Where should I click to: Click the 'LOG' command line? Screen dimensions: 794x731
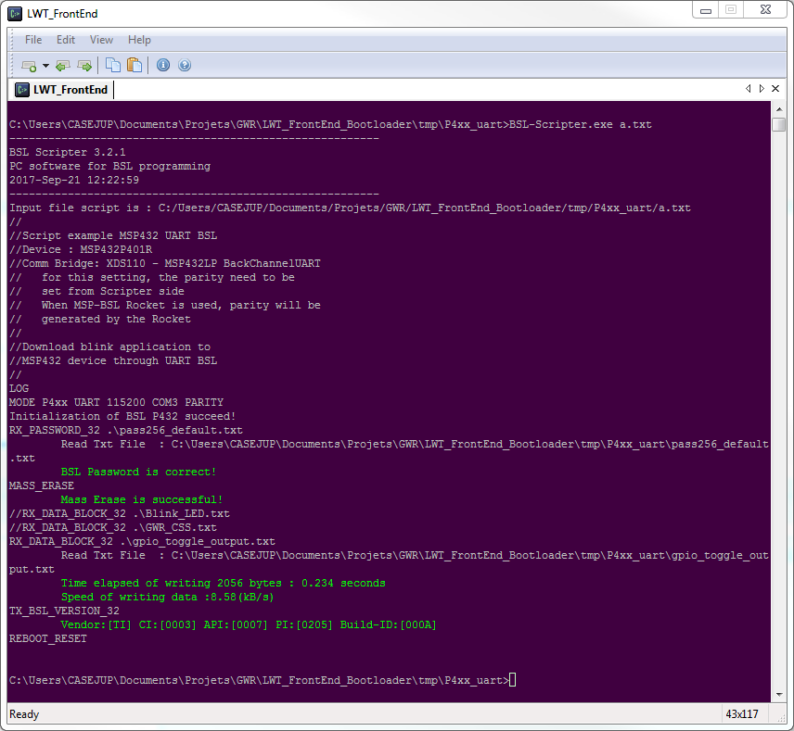(19, 388)
